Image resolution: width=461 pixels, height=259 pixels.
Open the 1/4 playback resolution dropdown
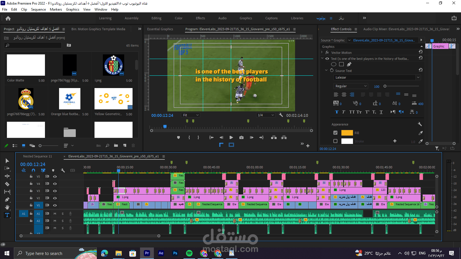[266, 115]
